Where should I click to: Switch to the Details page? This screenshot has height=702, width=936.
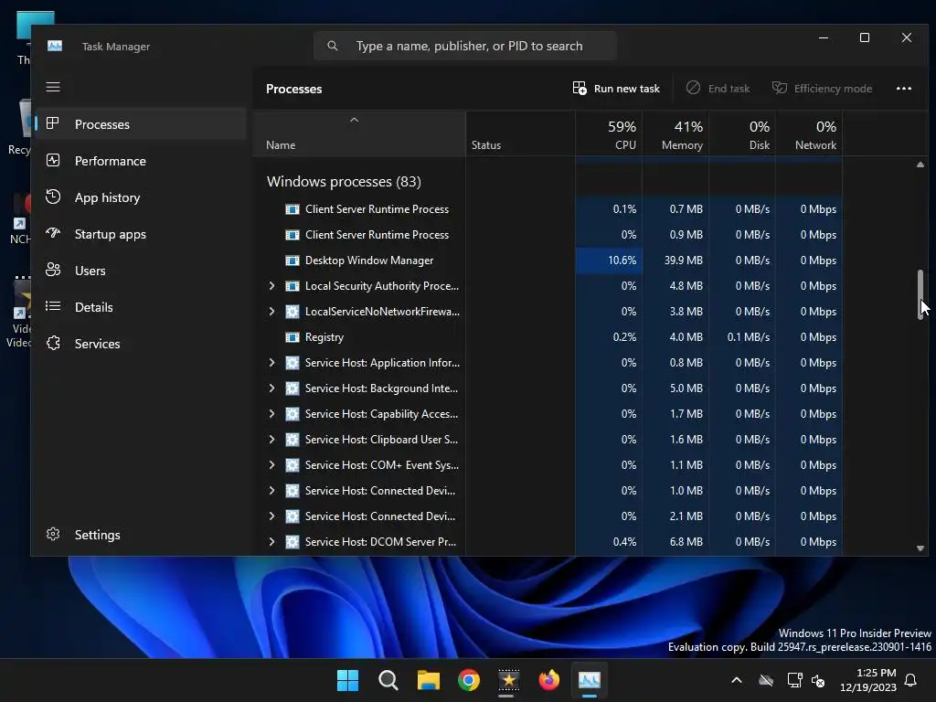click(x=141, y=307)
